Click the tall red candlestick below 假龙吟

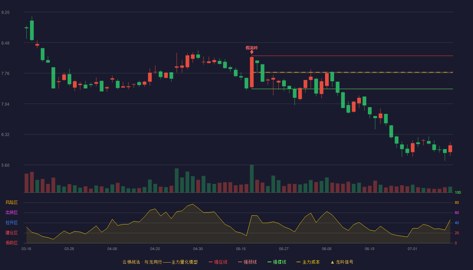(x=252, y=72)
